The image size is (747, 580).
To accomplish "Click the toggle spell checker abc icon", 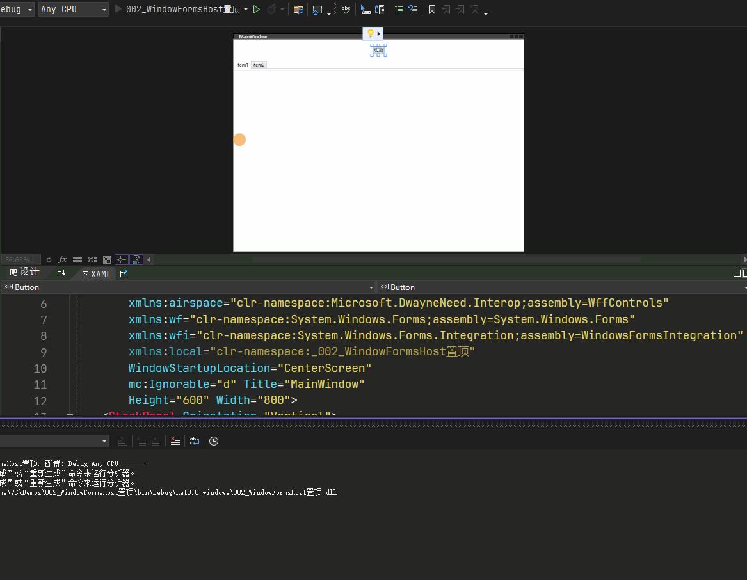I will pyautogui.click(x=346, y=9).
